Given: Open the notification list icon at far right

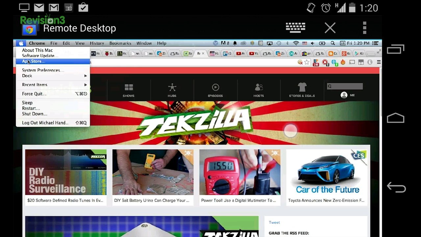Looking at the screenshot, I should (x=375, y=43).
